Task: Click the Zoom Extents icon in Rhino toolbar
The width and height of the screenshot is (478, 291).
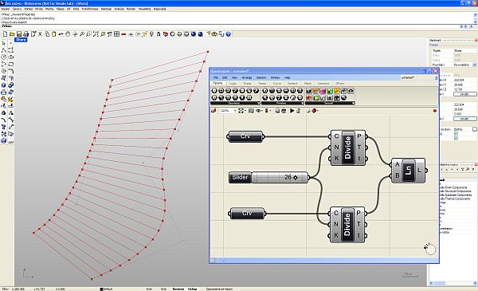Action: click(96, 34)
